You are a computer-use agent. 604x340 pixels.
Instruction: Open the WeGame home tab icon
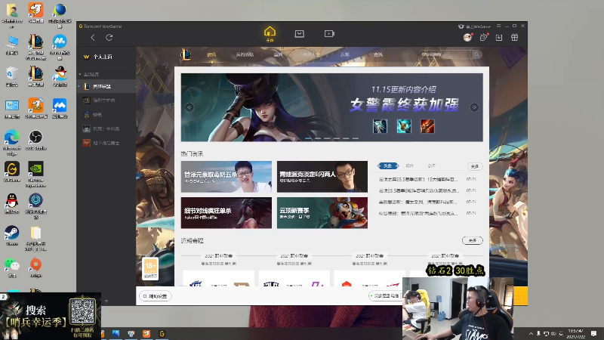(x=270, y=33)
